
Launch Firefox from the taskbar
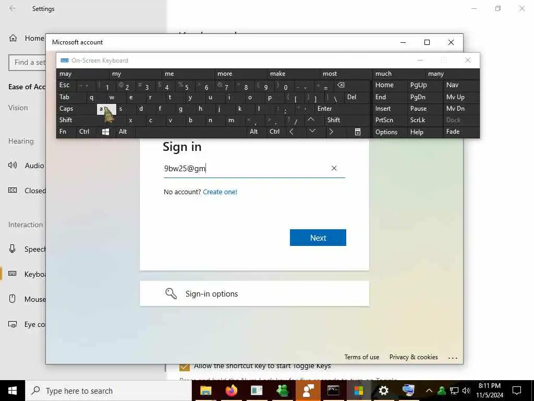[x=231, y=391]
